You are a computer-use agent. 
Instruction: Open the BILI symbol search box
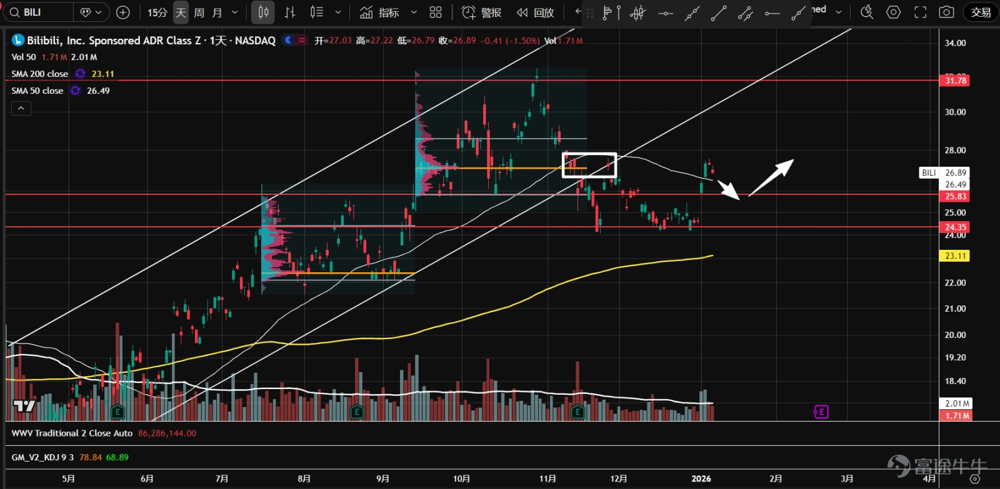(x=39, y=12)
